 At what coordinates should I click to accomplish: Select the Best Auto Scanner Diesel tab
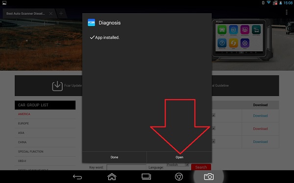coord(25,14)
